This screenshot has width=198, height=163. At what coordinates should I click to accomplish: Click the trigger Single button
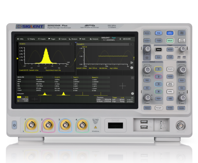[170, 57]
